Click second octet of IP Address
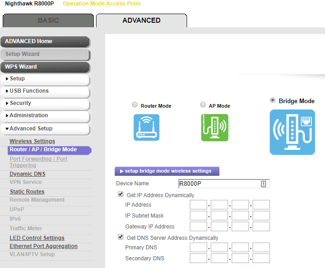325x268 pixels. (219, 205)
